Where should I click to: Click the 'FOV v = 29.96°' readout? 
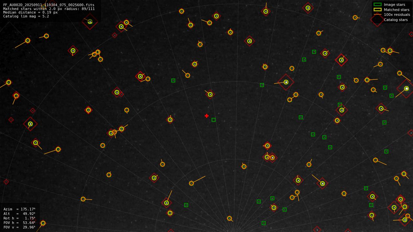coord(19,227)
